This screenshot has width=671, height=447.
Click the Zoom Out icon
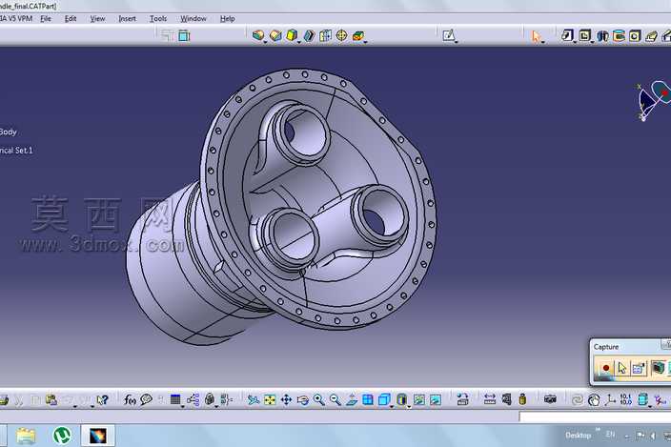click(335, 400)
